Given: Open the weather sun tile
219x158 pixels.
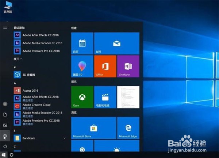Looking at the screenshot, I should pos(117,146).
